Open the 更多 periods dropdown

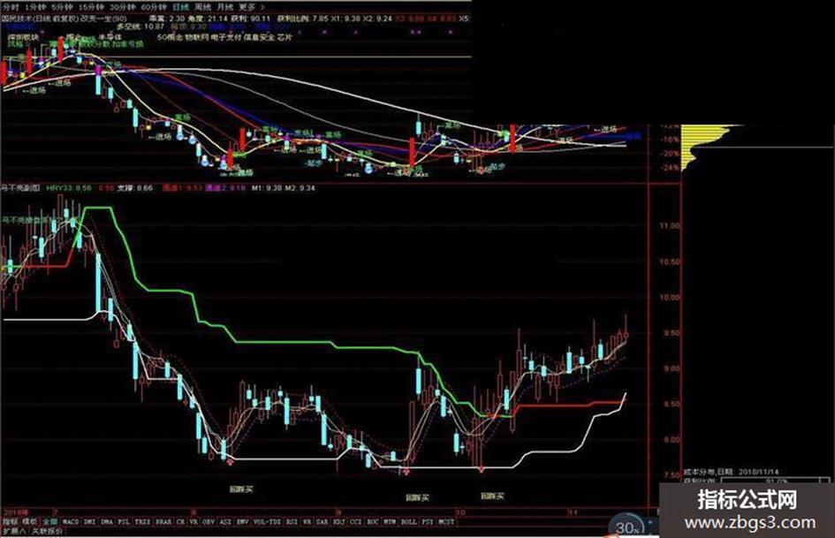pyautogui.click(x=247, y=7)
